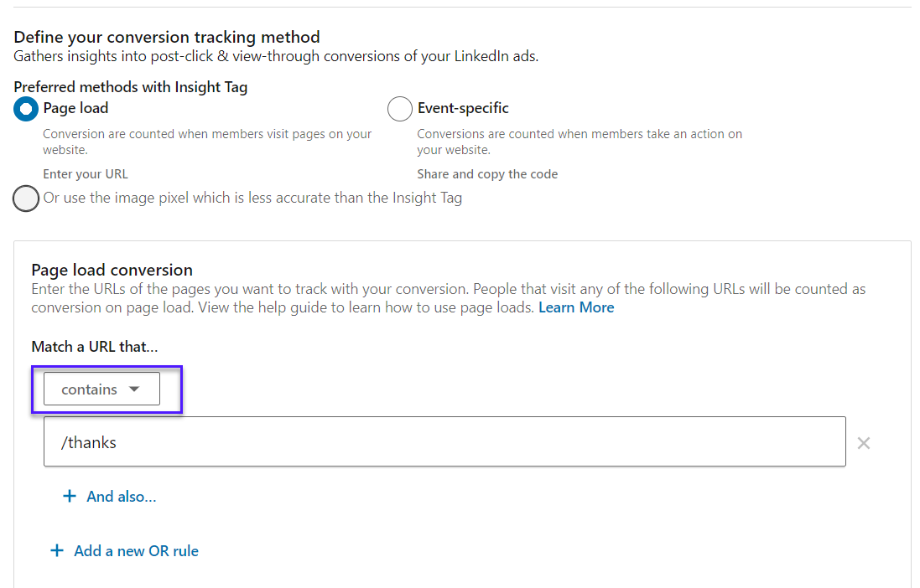Click the Page load conversion heading

[x=112, y=270]
